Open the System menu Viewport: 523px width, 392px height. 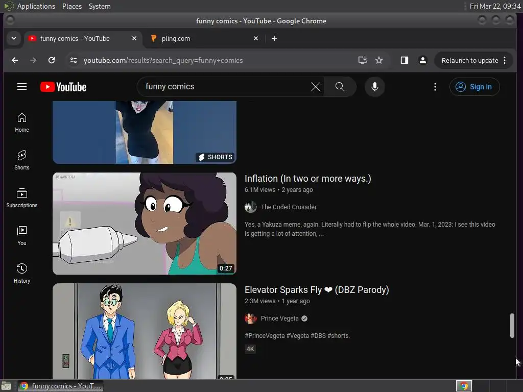point(100,6)
